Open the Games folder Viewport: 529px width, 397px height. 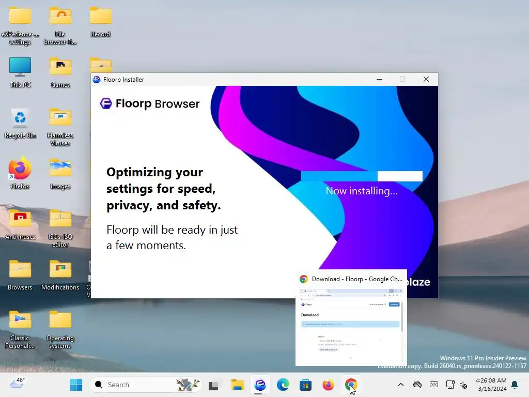tap(60, 72)
